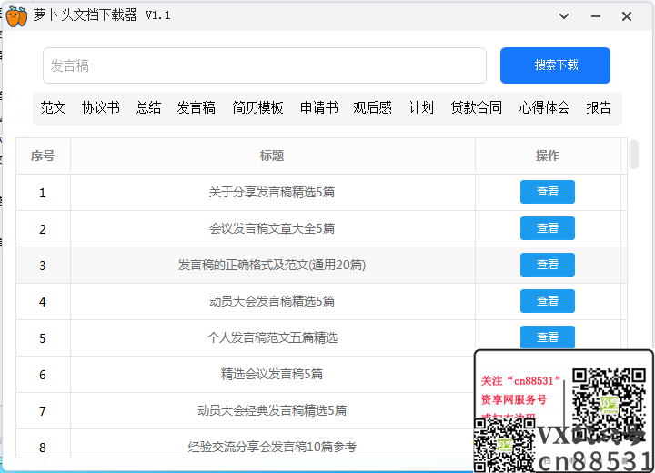Open the 简历模板 category
The image size is (655, 473).
pyautogui.click(x=257, y=107)
